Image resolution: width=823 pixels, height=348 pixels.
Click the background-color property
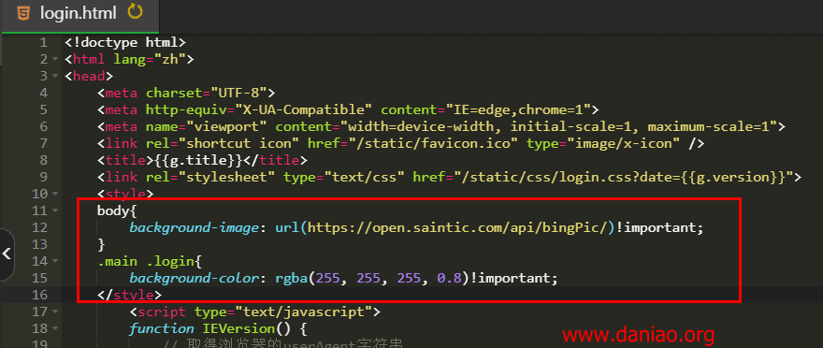click(195, 278)
